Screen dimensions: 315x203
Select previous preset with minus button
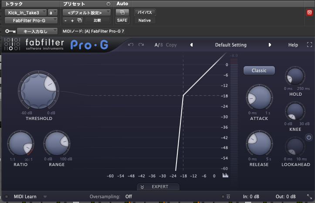65,20
